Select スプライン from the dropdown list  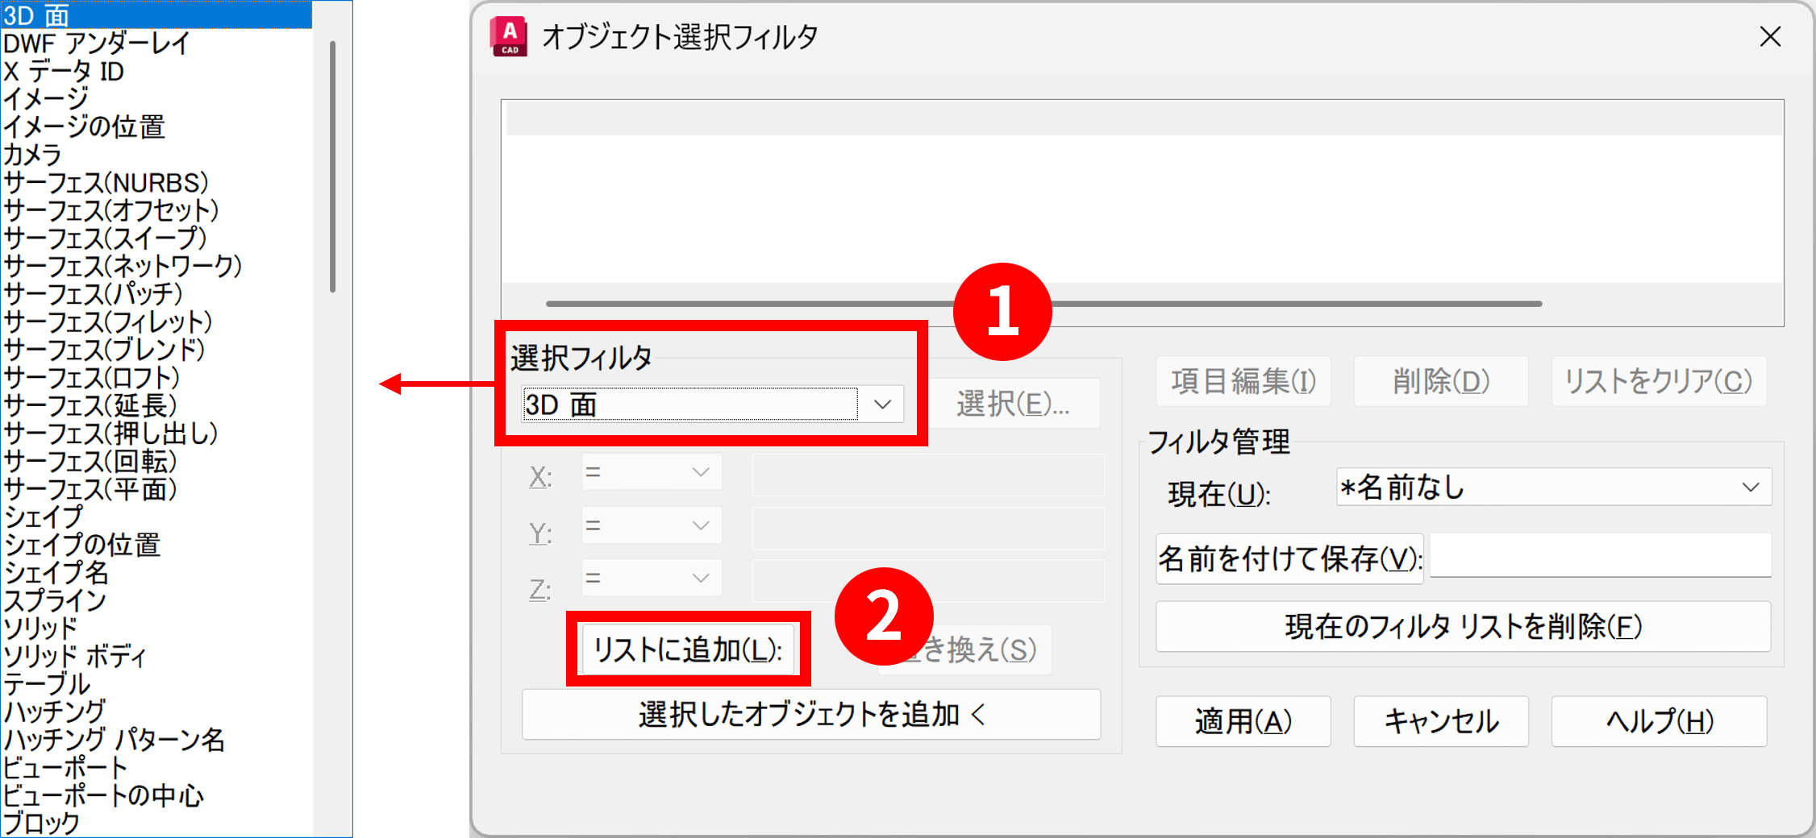coord(55,600)
